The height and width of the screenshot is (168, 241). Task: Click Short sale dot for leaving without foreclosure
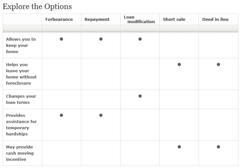179,64
